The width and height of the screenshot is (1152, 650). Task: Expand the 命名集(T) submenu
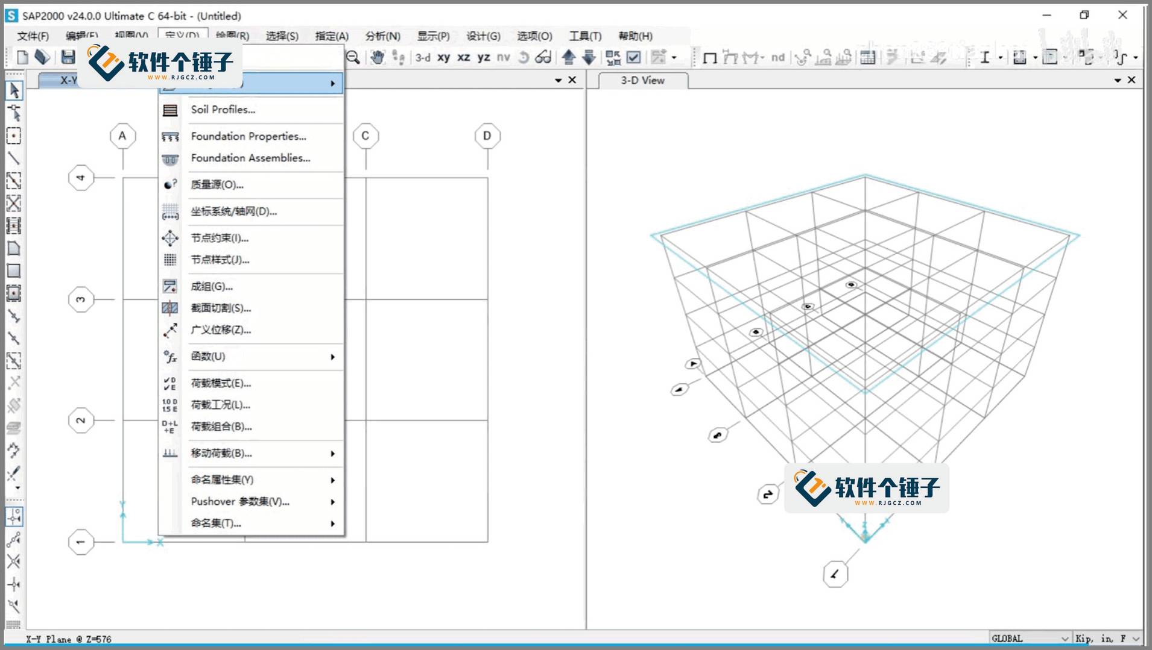252,523
